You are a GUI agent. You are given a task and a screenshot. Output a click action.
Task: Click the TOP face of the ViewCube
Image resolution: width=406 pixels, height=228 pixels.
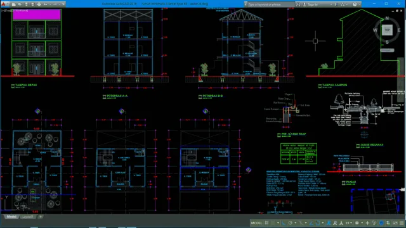click(387, 30)
